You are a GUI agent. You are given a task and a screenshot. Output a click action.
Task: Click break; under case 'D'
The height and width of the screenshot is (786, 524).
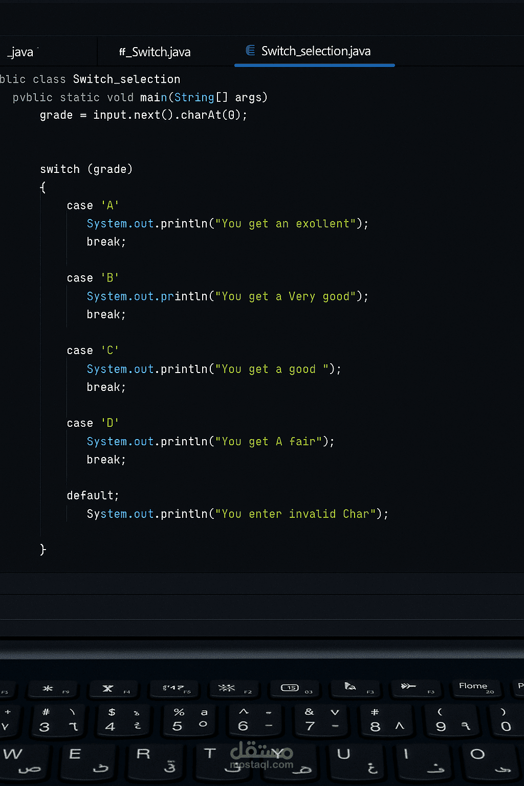106,460
